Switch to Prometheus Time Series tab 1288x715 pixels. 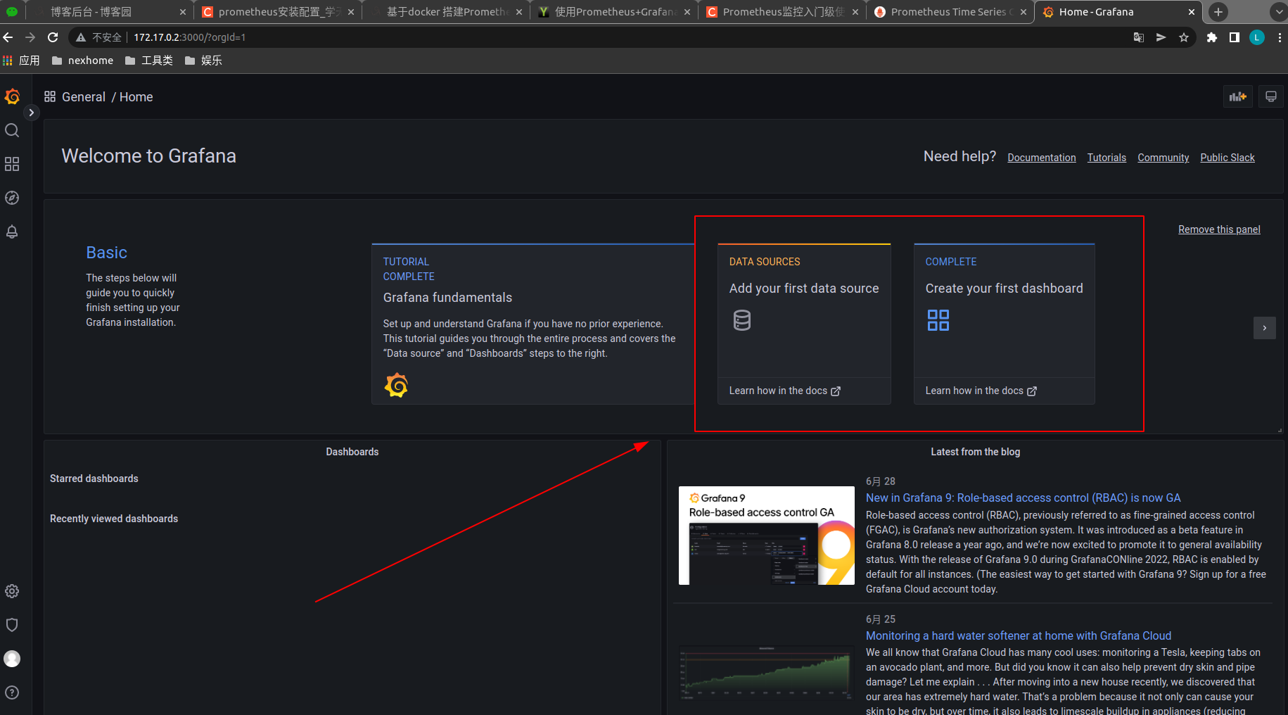pos(950,12)
